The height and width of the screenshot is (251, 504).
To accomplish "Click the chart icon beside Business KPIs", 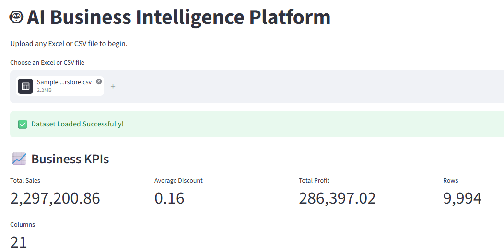I will [19, 159].
